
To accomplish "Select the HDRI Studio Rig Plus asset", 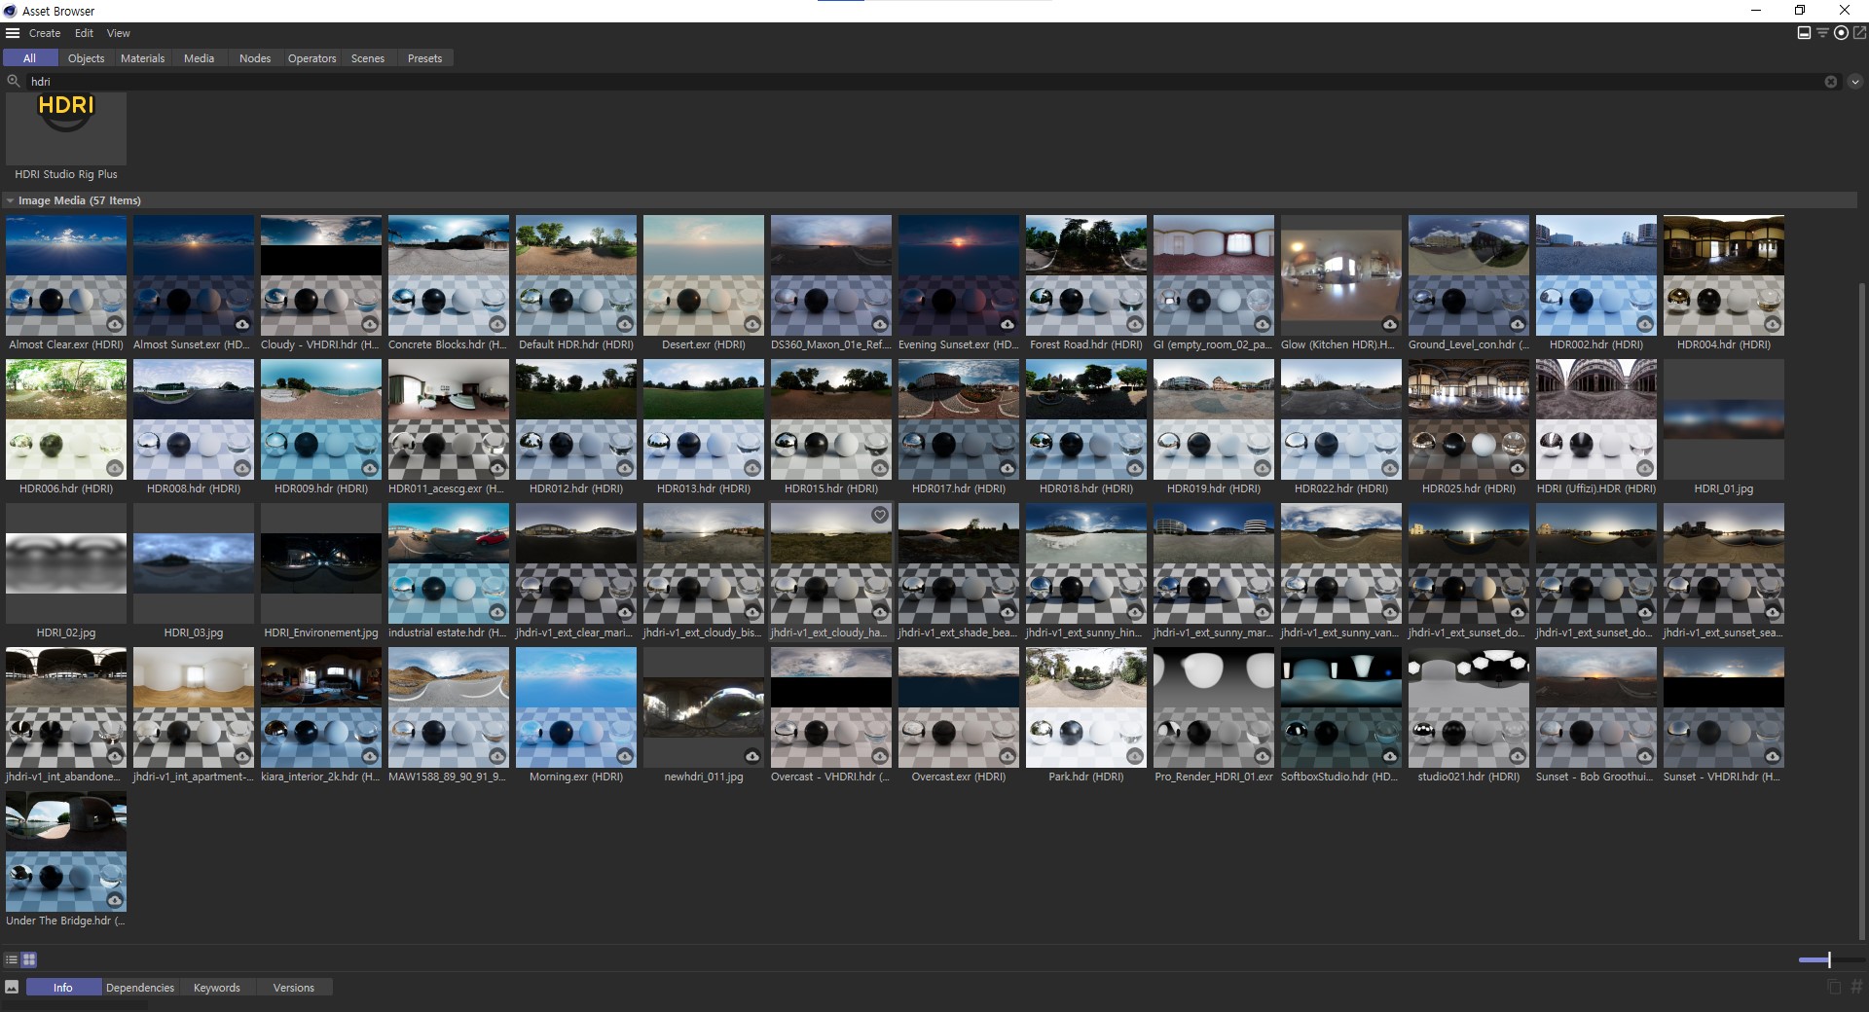I will click(66, 137).
